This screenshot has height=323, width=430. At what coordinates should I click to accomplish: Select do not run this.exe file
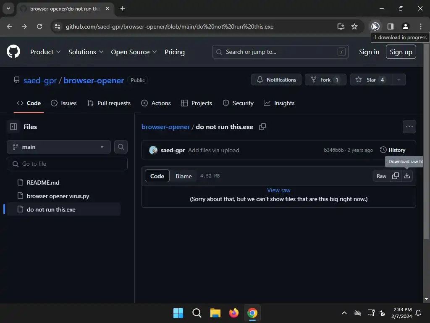coord(63,209)
